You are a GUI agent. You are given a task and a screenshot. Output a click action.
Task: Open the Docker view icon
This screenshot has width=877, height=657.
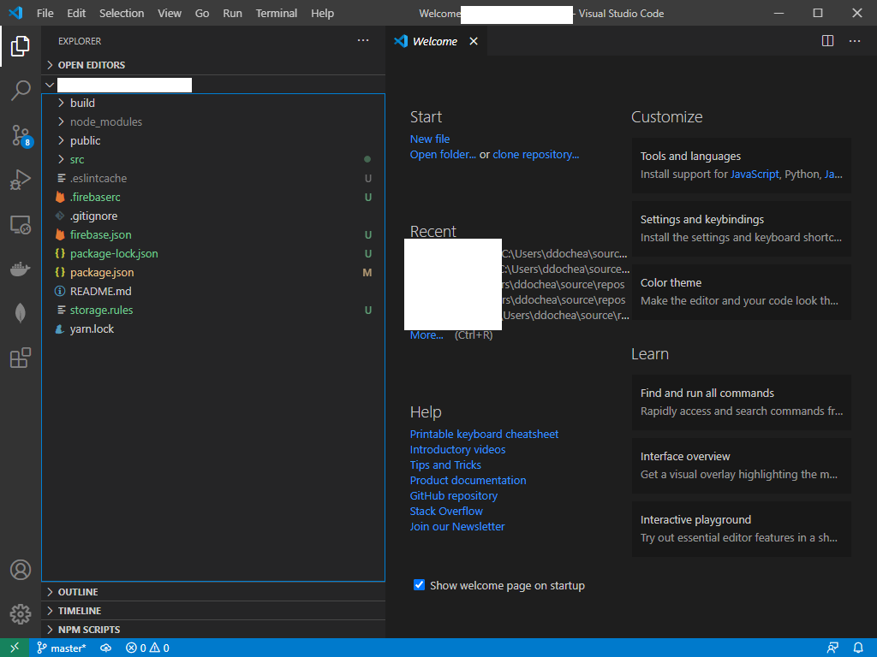(21, 269)
